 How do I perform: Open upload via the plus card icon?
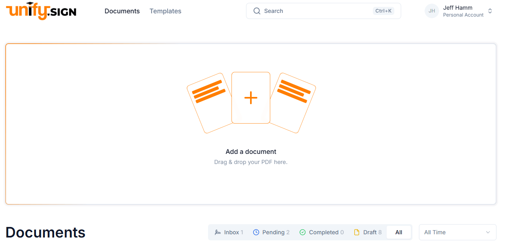251,97
